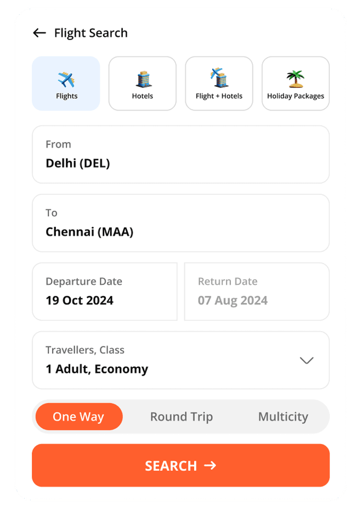Click the Hotels building icon
This screenshot has width=351, height=509.
142,79
